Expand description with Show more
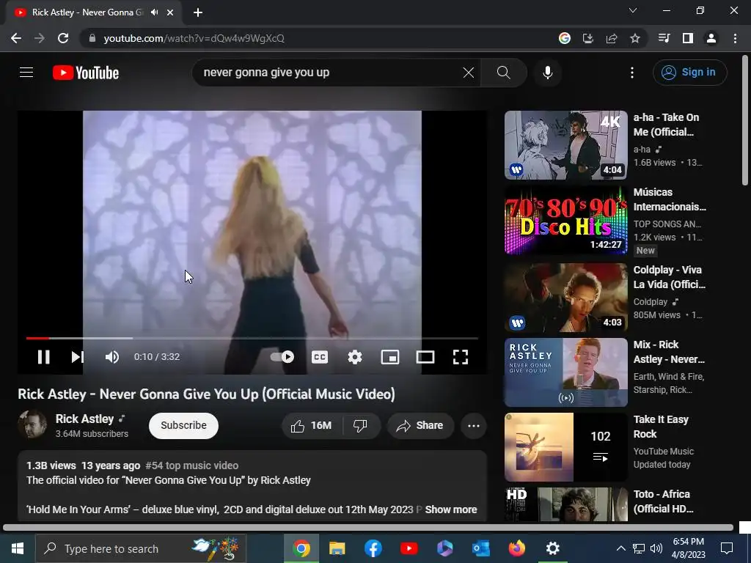Viewport: 751px width, 563px height. (x=451, y=509)
